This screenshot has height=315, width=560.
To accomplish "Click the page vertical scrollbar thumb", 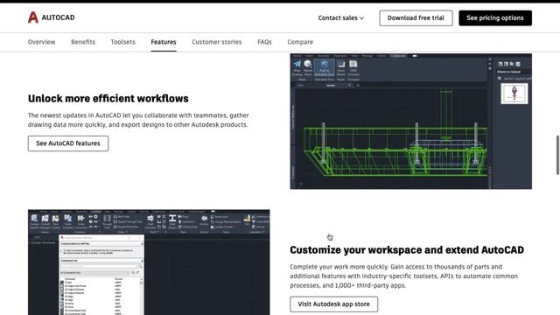I will [557, 155].
